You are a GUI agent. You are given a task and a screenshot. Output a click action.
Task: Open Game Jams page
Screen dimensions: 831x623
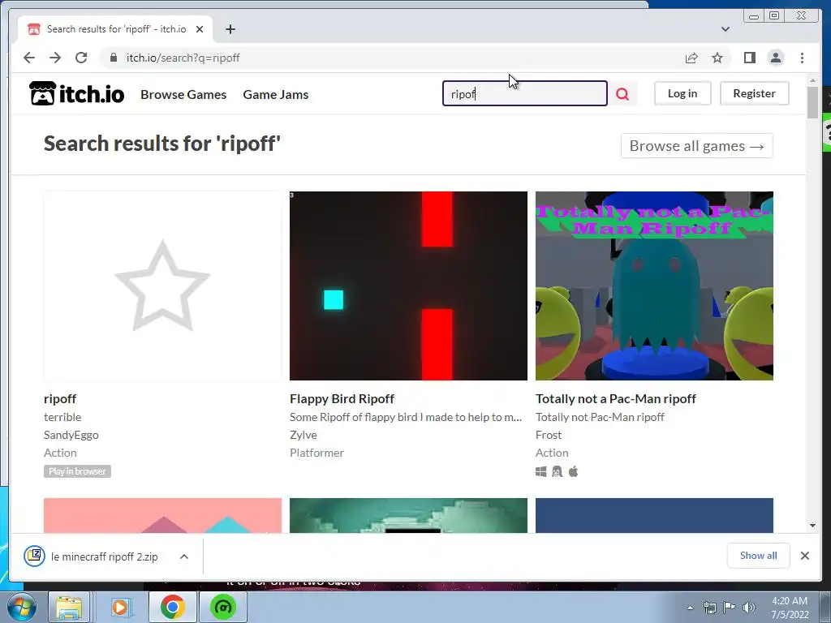tap(276, 94)
